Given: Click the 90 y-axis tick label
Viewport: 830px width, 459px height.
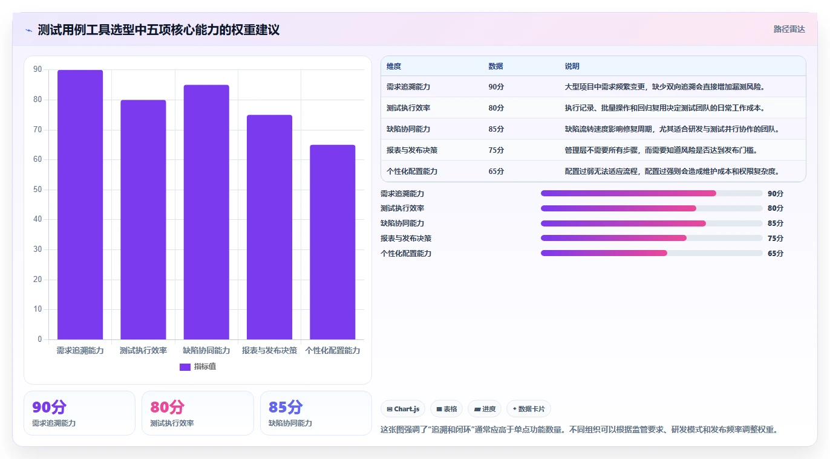Looking at the screenshot, I should (x=38, y=70).
